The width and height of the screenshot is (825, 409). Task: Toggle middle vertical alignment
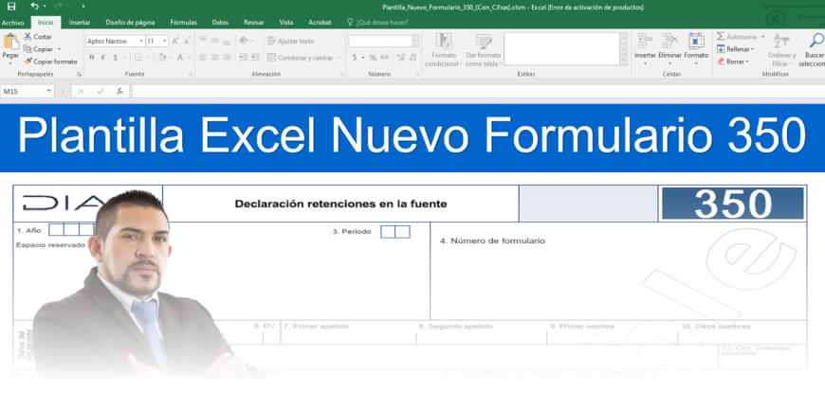click(x=214, y=41)
